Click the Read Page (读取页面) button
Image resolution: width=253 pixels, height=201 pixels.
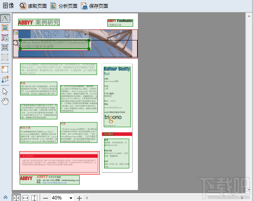(33, 6)
